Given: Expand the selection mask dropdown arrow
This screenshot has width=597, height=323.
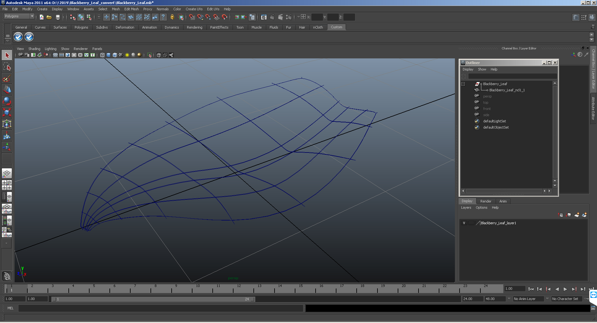Looking at the screenshot, I should click(99, 17).
